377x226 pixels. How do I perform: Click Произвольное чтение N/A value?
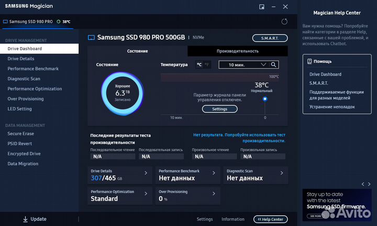[215, 156]
